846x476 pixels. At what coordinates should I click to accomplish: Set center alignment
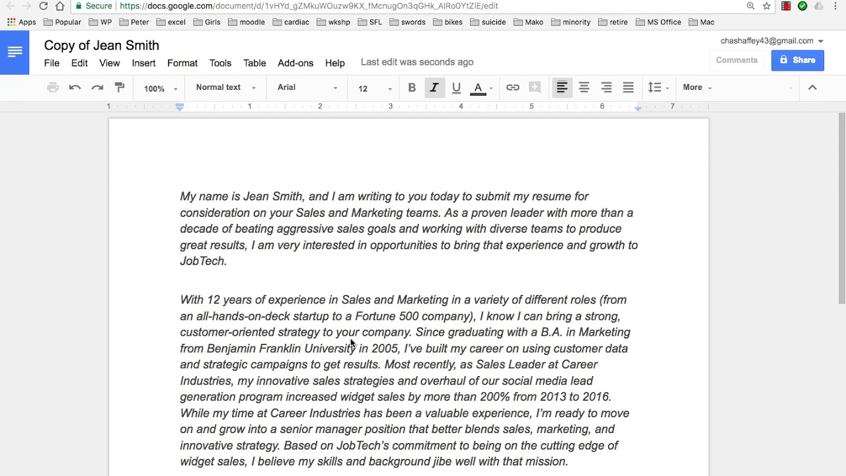pyautogui.click(x=584, y=87)
